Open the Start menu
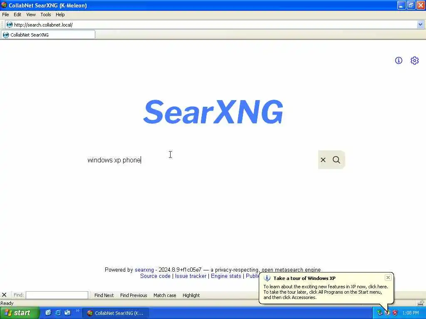This screenshot has width=426, height=319. point(20,313)
